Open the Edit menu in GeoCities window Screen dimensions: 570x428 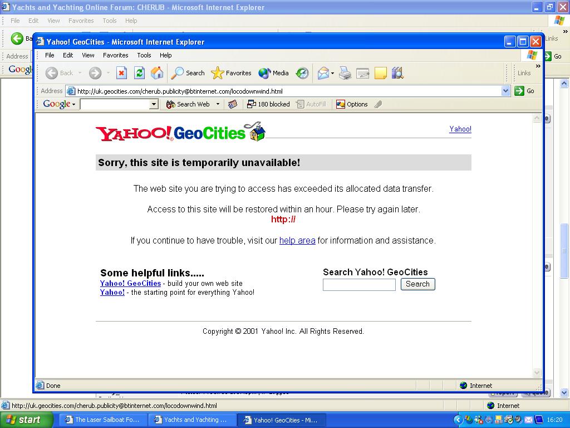click(x=68, y=55)
